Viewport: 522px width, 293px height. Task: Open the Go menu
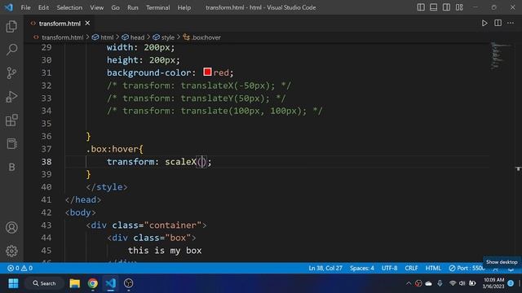point(115,7)
